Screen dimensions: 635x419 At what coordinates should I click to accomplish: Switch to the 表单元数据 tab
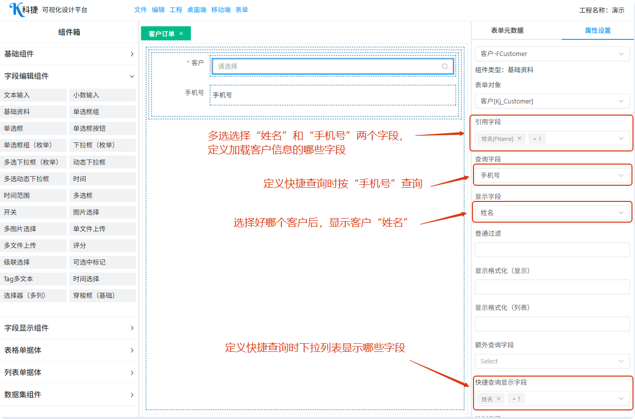pos(507,30)
